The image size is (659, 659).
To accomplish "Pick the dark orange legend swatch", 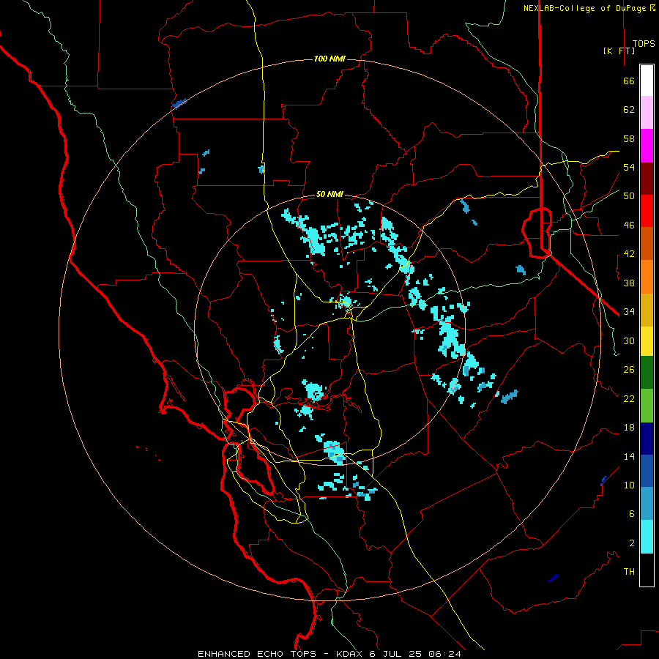I will [x=647, y=244].
